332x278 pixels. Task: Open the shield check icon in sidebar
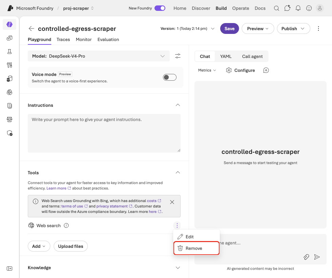tap(9, 133)
